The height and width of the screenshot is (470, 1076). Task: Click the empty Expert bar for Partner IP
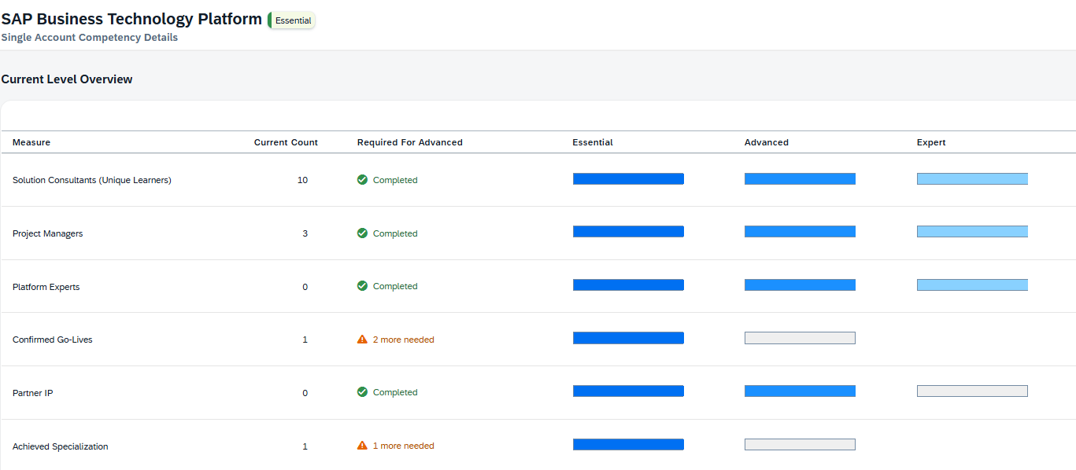pos(972,391)
